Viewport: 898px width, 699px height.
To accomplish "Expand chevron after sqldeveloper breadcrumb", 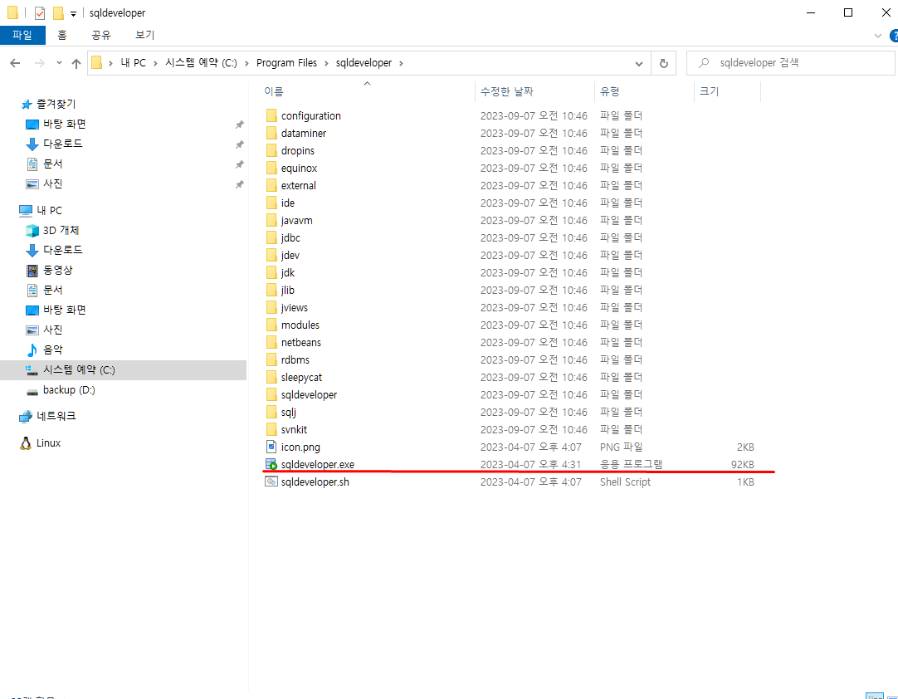I will click(401, 63).
